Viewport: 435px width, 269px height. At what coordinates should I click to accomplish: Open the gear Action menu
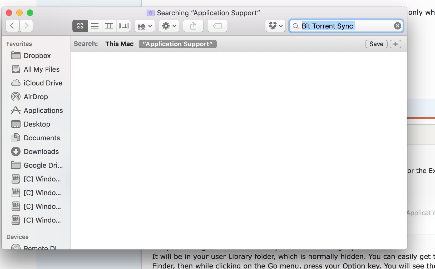coord(169,26)
